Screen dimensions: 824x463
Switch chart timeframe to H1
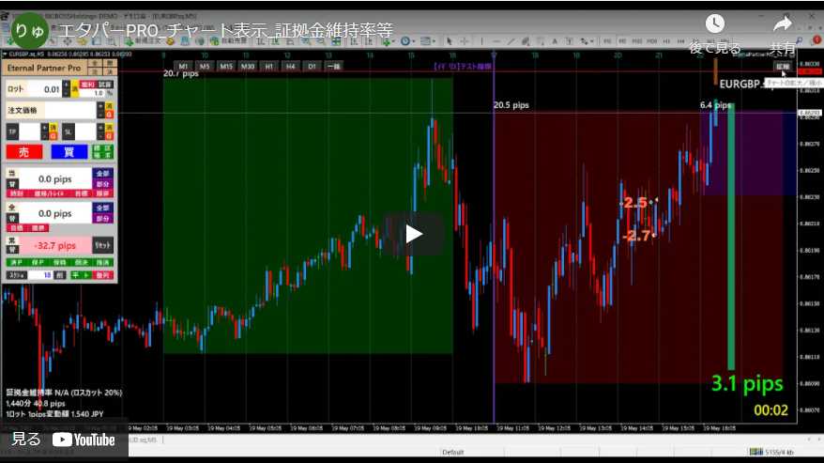pos(269,67)
